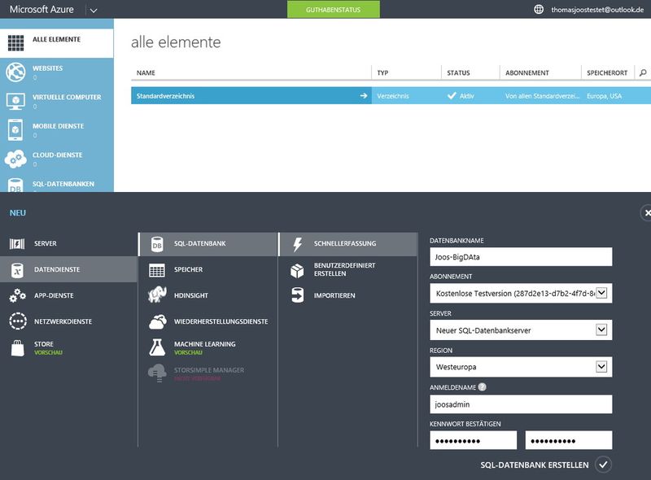Click the Abonnement column header
Viewport: 651px width, 480px height.
(526, 72)
